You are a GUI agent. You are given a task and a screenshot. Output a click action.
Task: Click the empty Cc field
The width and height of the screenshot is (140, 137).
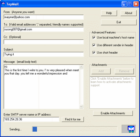[44, 42]
